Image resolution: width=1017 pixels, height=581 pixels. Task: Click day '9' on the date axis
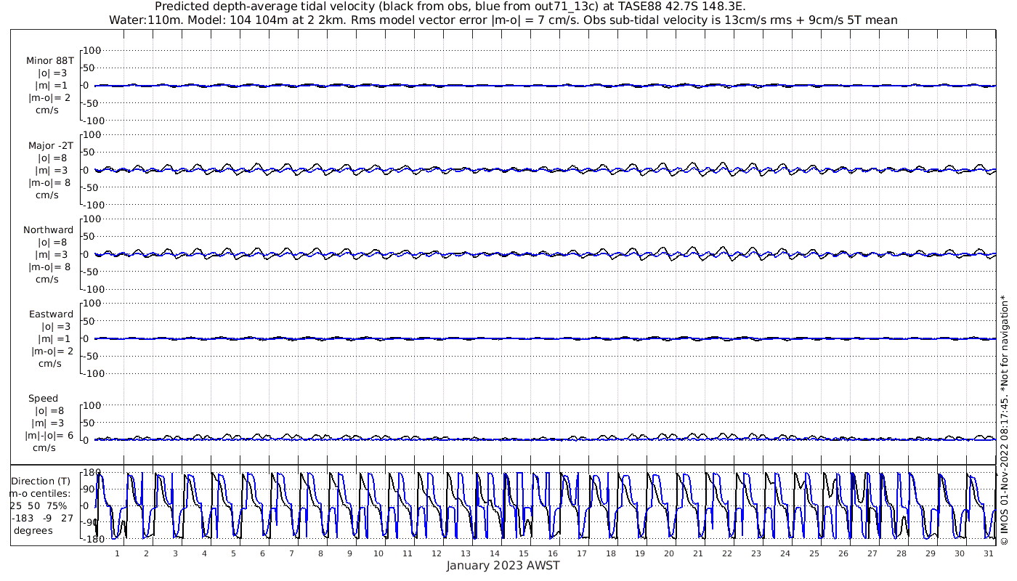[349, 553]
